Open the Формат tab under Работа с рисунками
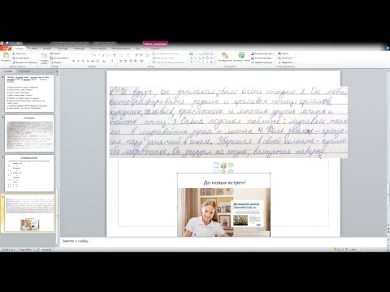The height and width of the screenshot is (292, 390). coord(155,49)
